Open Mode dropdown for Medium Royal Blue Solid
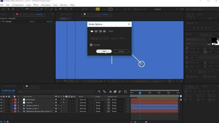 coord(85,111)
